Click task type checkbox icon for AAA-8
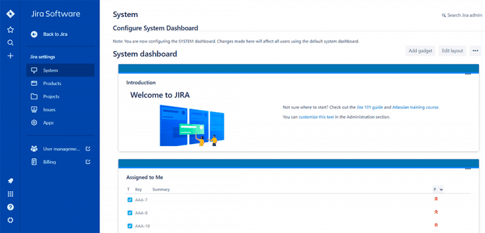 pos(130,213)
